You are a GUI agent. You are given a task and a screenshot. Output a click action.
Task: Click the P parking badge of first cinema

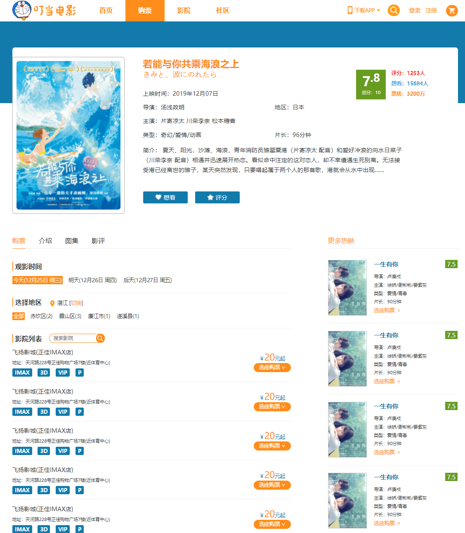(x=80, y=373)
